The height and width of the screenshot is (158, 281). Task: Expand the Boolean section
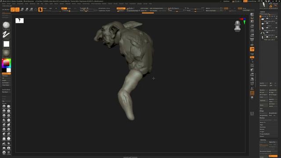point(263,118)
